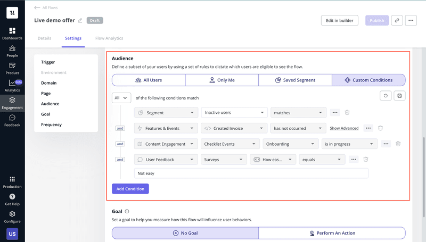The image size is (426, 242).
Task: Click the copy link icon button
Action: pyautogui.click(x=397, y=20)
